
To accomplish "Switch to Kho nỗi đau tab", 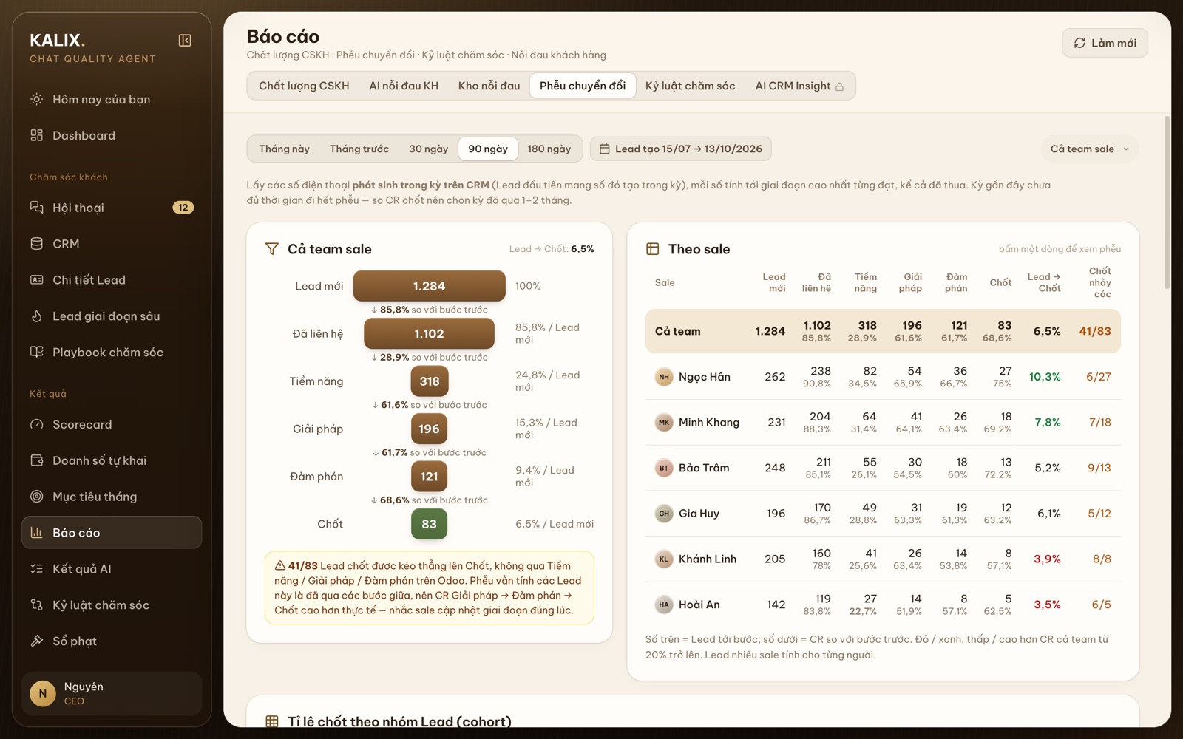I will 489,86.
